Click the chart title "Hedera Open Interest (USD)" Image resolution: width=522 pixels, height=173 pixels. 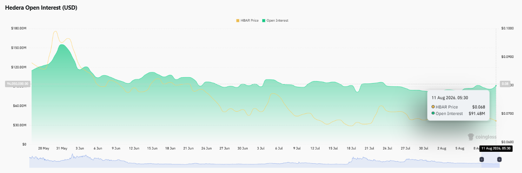coord(41,8)
